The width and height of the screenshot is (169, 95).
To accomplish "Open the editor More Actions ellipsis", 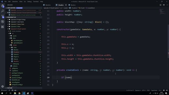I will click(167, 5).
